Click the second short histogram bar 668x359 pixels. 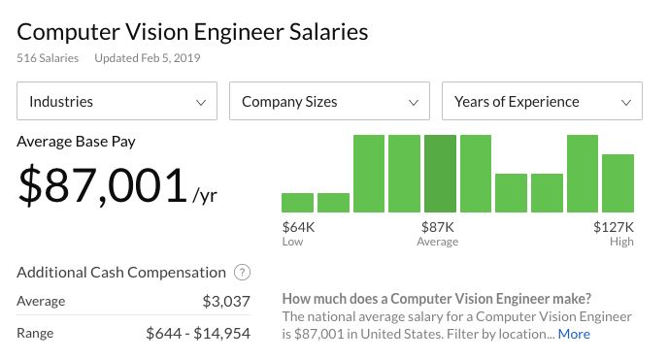[333, 203]
